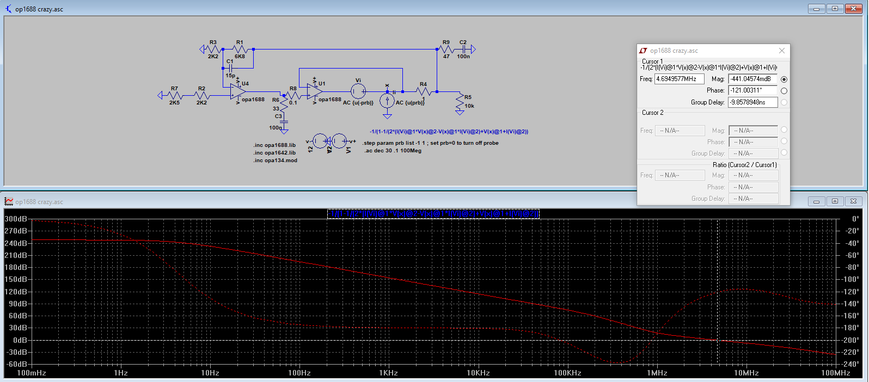This screenshot has width=869, height=382.
Task: Select Cursor 1 Group Delay radio button
Action: [784, 102]
